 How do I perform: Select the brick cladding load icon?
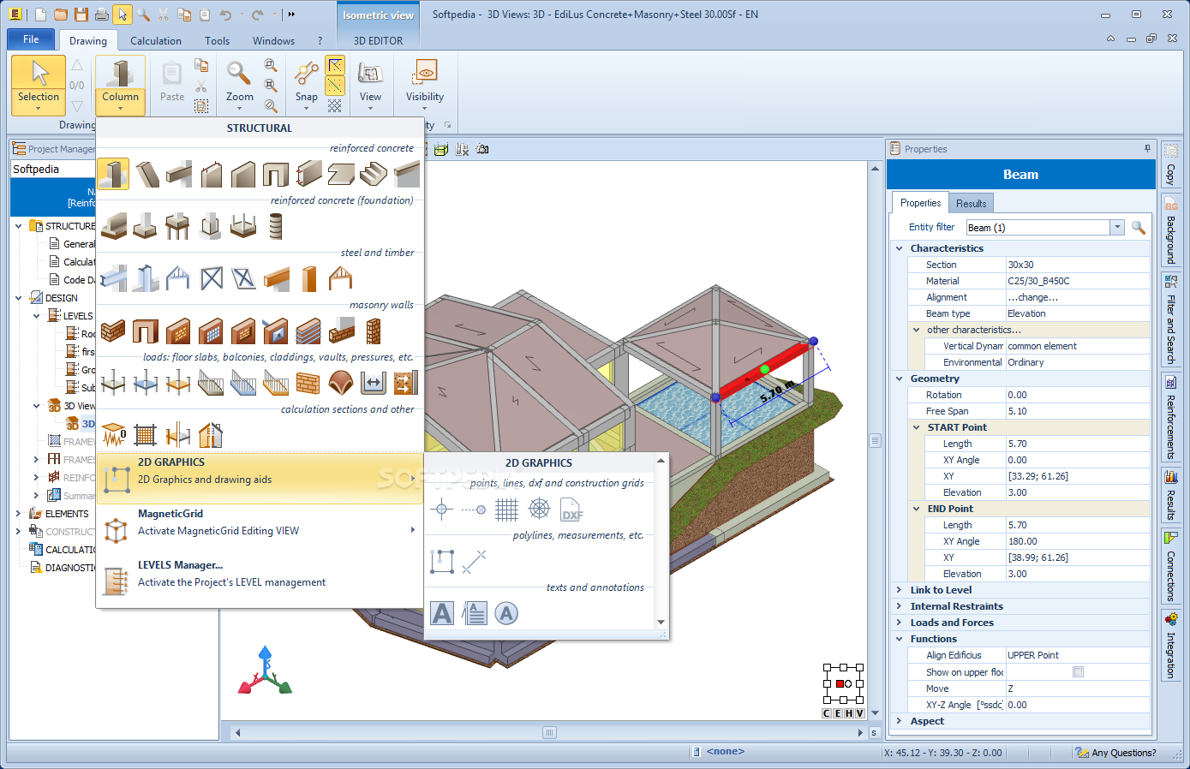coord(308,383)
